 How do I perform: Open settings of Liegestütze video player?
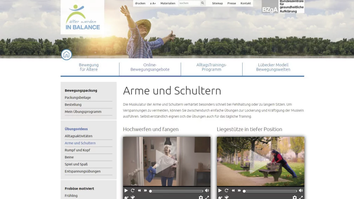tap(295, 197)
